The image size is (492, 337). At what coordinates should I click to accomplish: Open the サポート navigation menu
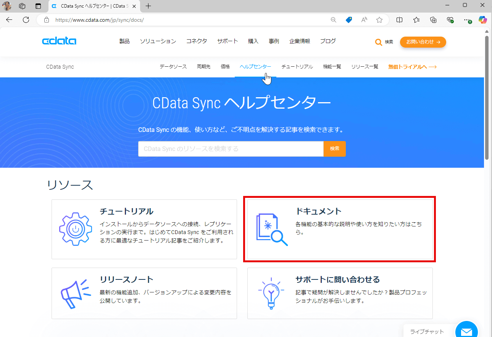pyautogui.click(x=227, y=41)
